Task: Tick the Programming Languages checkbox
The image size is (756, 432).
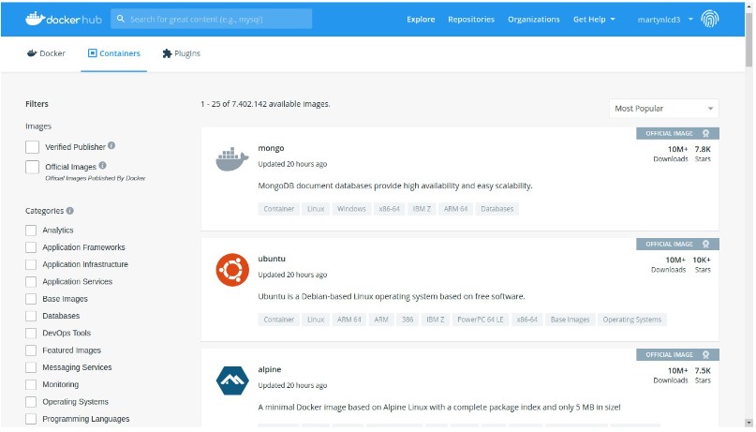Action: pyautogui.click(x=31, y=419)
